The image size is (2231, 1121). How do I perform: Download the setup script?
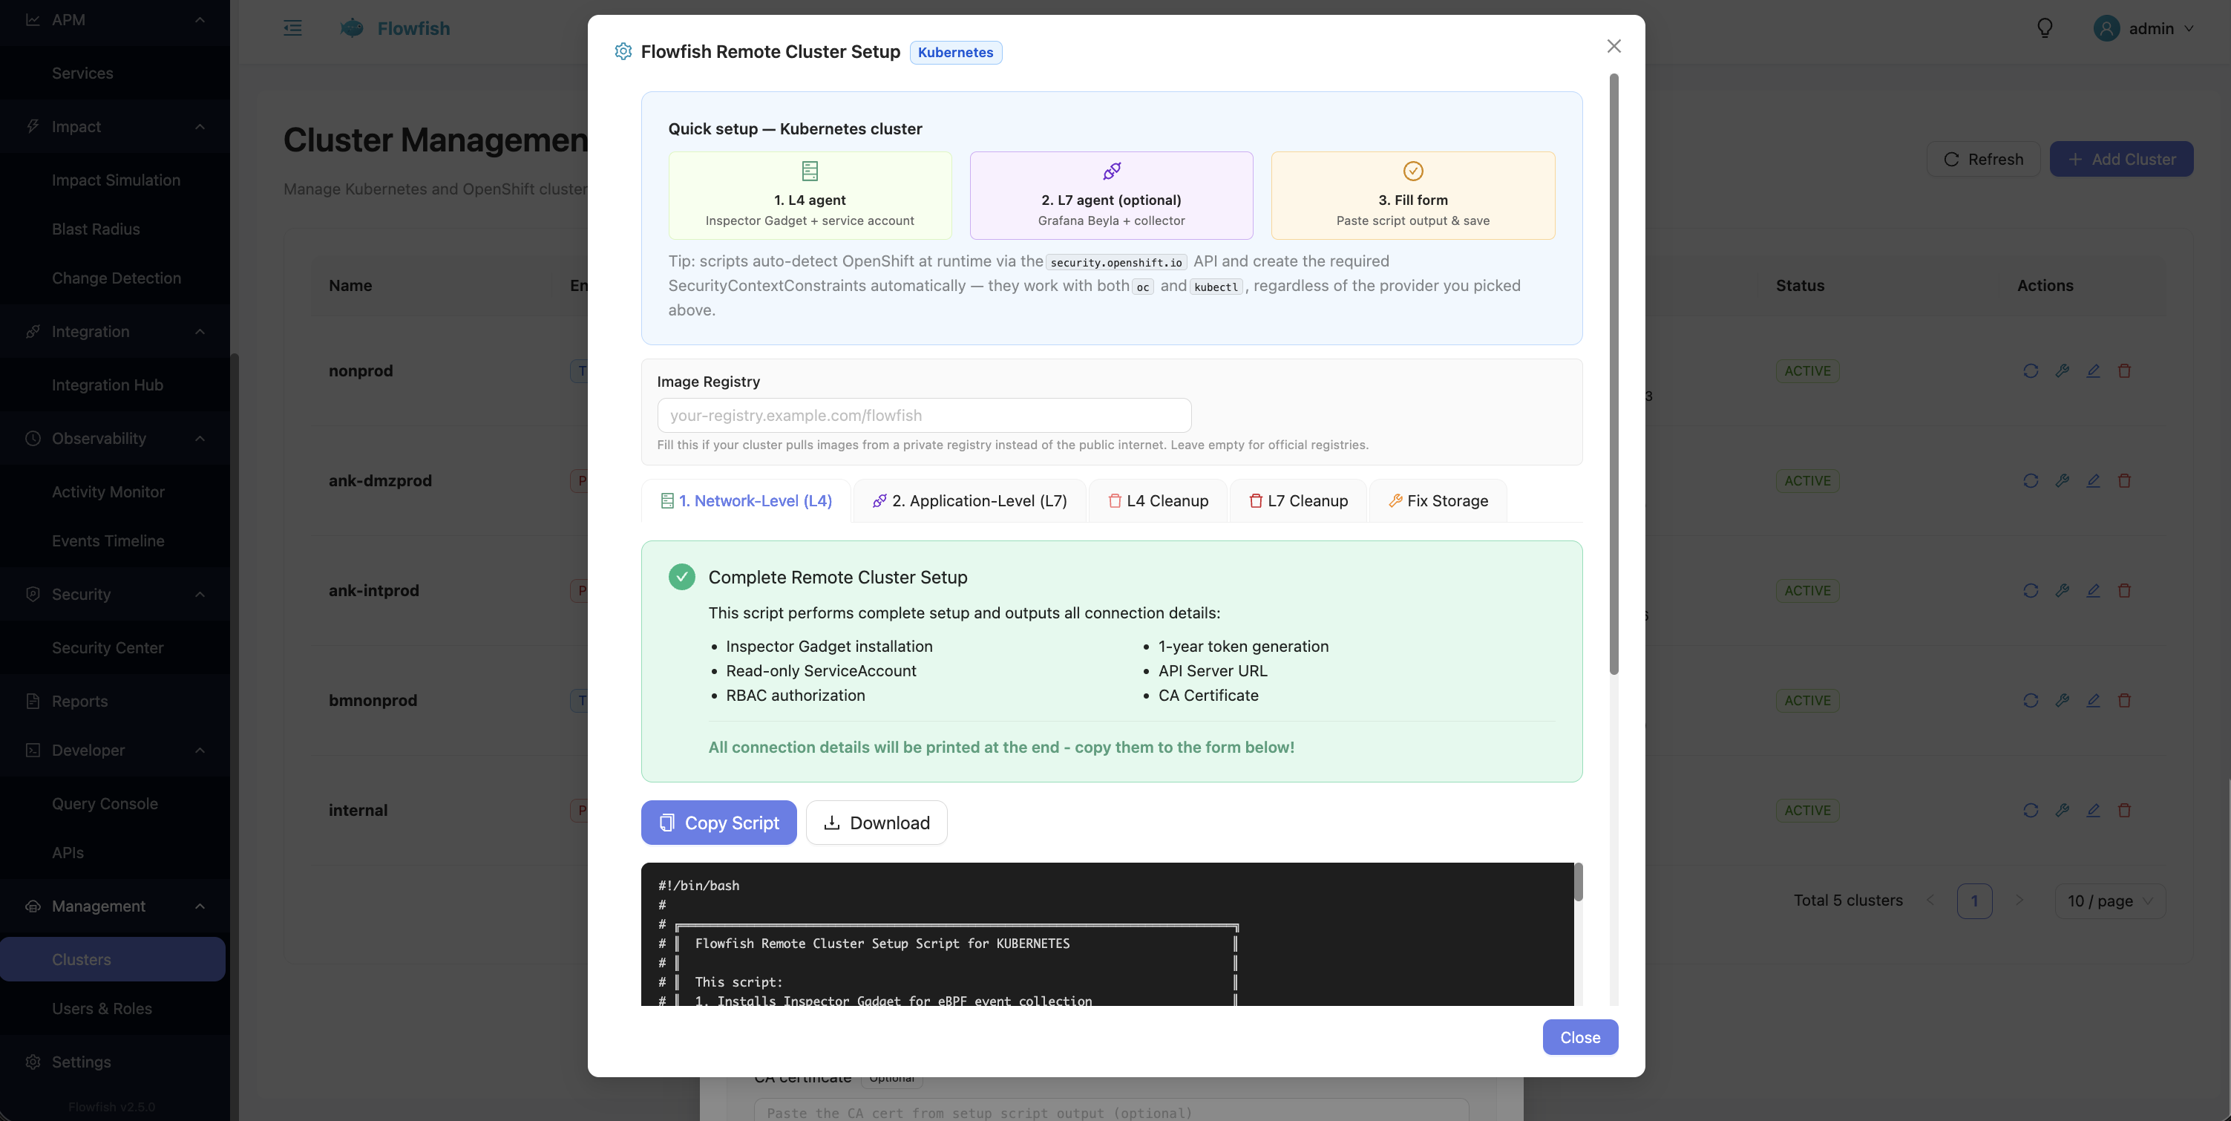click(877, 823)
